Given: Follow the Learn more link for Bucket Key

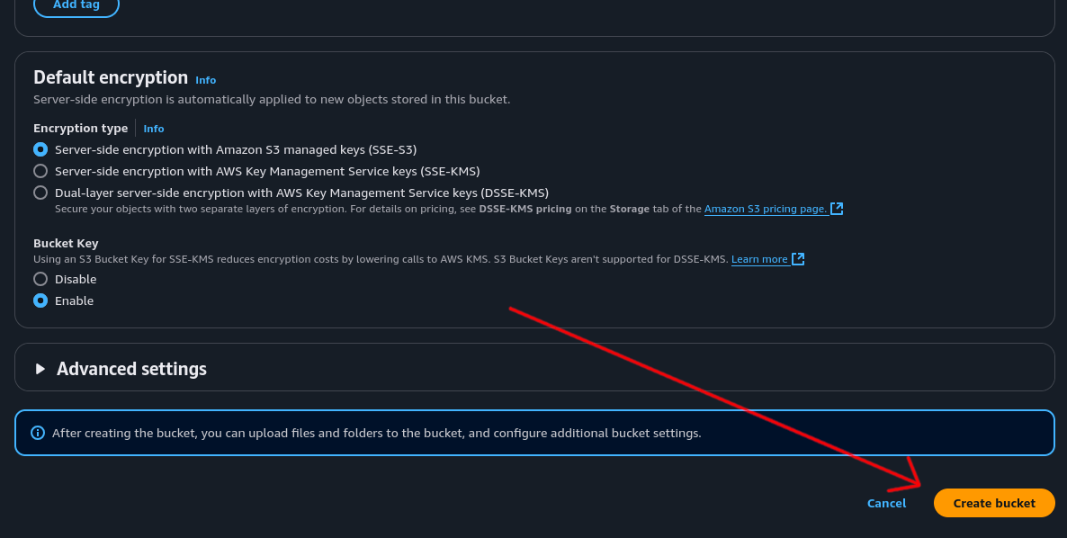Looking at the screenshot, I should (759, 259).
